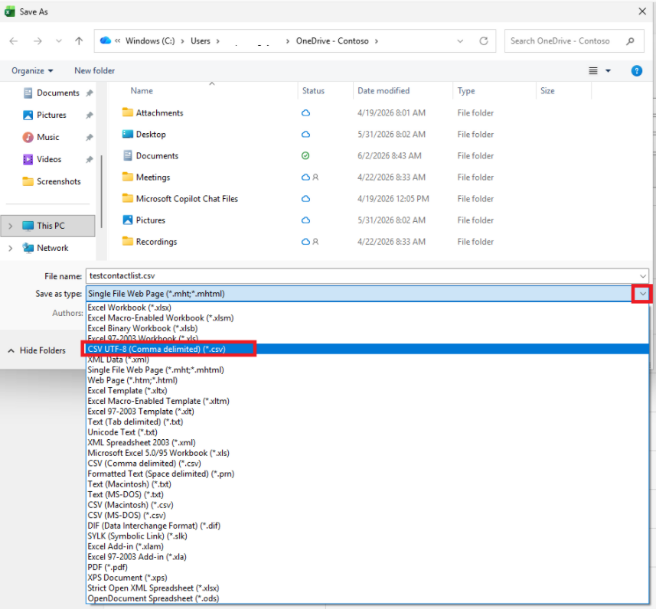Select Pictures in Quick access
The height and width of the screenshot is (609, 656).
click(51, 115)
